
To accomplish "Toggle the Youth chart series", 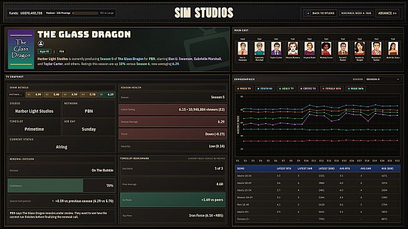I will point(264,89).
